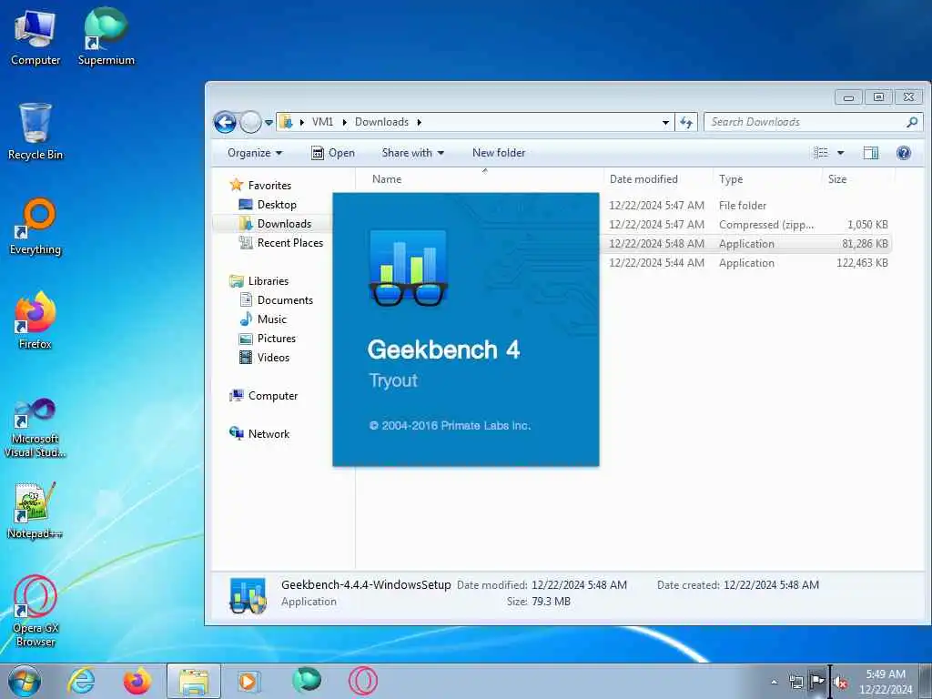This screenshot has height=699, width=932.
Task: Select the Firefox desktop shortcut
Action: tap(35, 321)
